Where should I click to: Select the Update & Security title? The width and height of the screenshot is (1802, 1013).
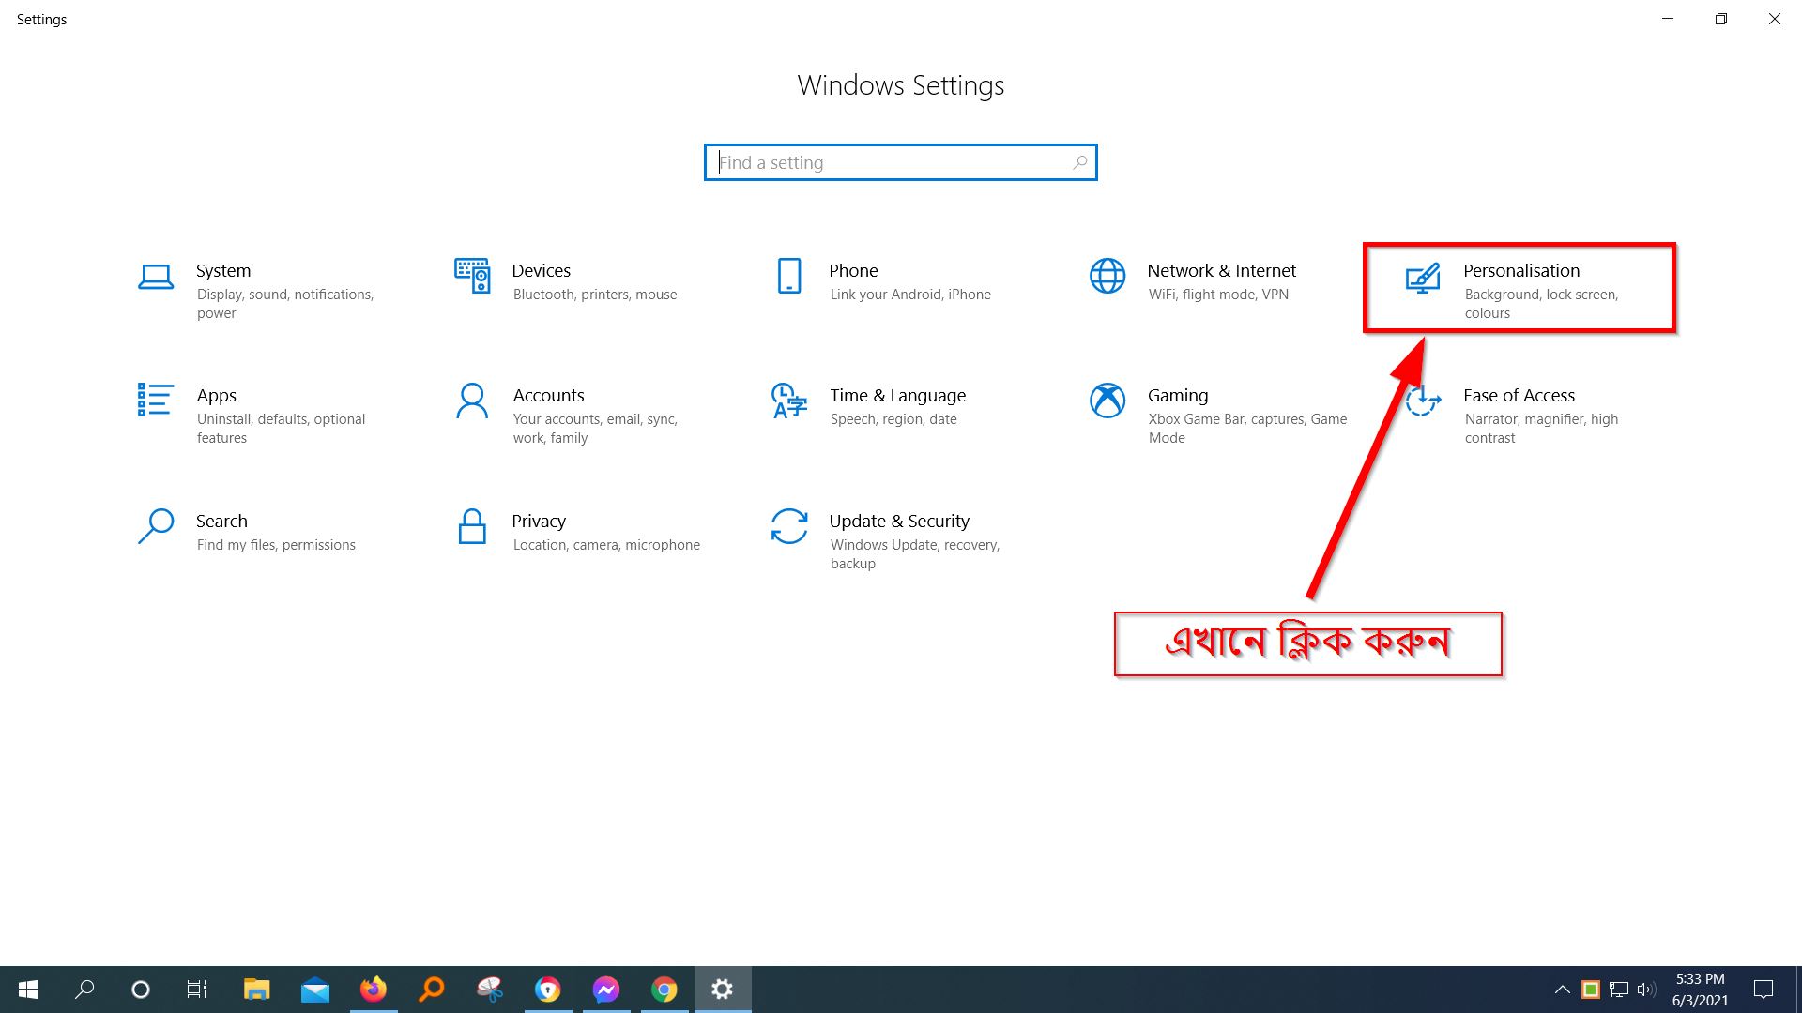(899, 522)
